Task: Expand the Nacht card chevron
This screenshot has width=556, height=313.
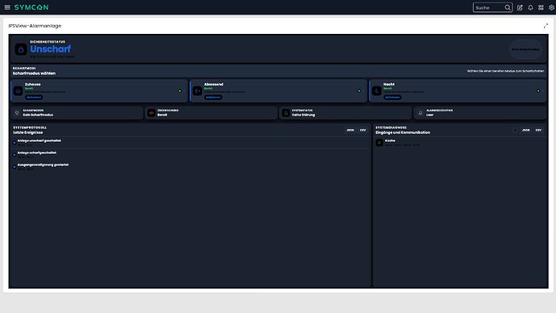Action: [x=542, y=91]
